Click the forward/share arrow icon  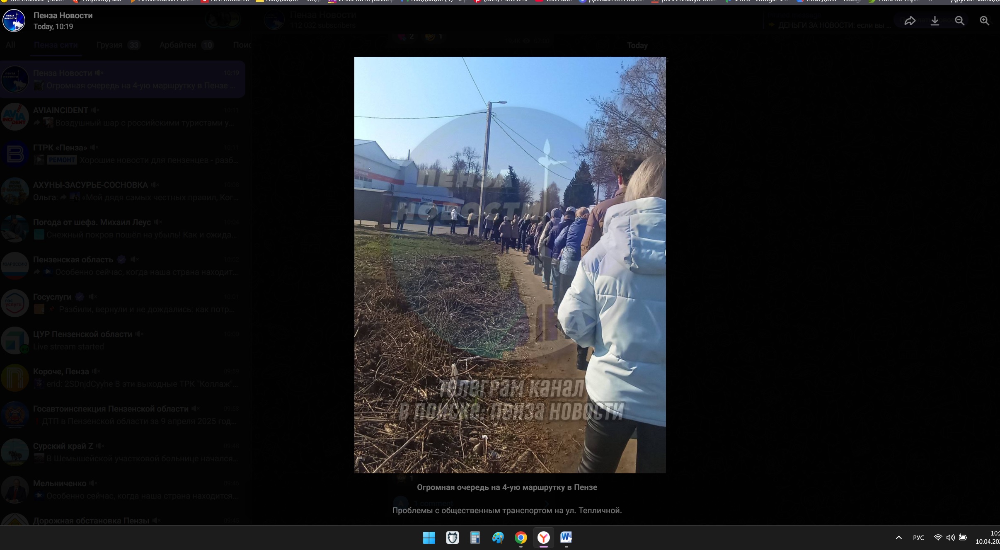point(910,21)
